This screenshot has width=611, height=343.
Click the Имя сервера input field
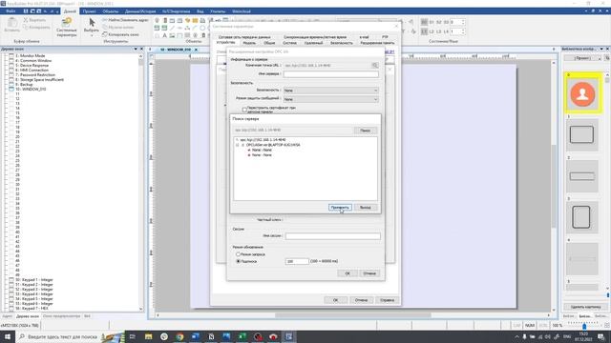(330, 74)
